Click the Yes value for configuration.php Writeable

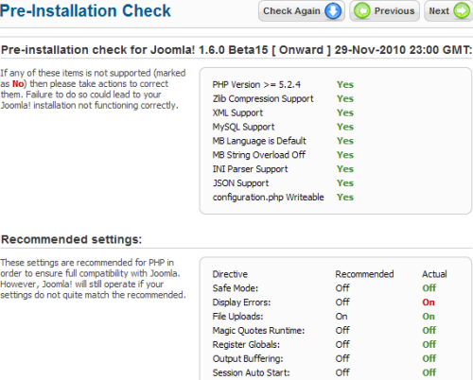pyautogui.click(x=345, y=198)
